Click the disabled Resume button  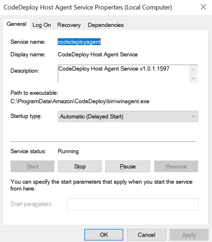[x=176, y=166]
